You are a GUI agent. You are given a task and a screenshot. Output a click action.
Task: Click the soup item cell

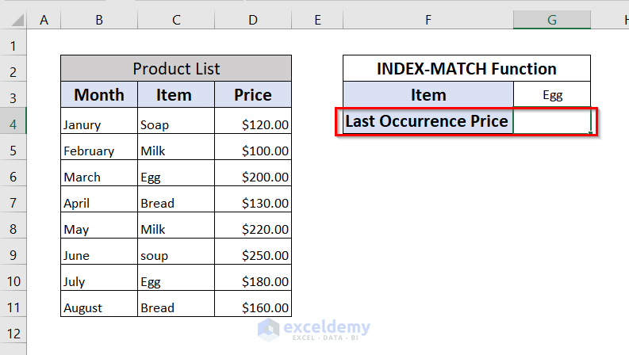tap(176, 255)
